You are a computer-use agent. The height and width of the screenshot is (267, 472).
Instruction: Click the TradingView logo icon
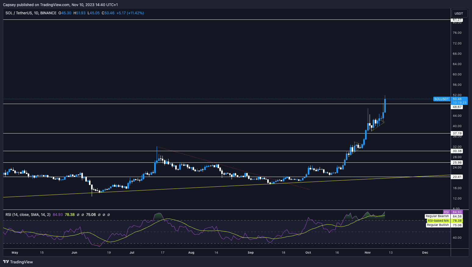(x=6, y=262)
